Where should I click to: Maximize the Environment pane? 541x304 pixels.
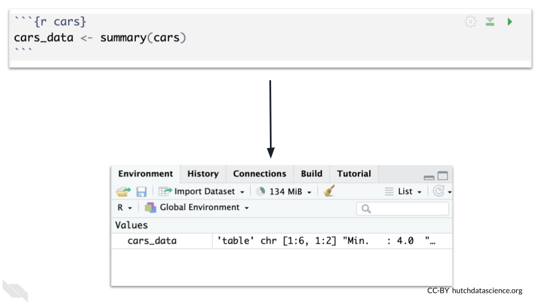[442, 176]
